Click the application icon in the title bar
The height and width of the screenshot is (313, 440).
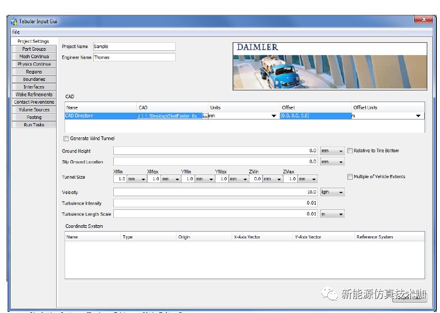point(14,22)
